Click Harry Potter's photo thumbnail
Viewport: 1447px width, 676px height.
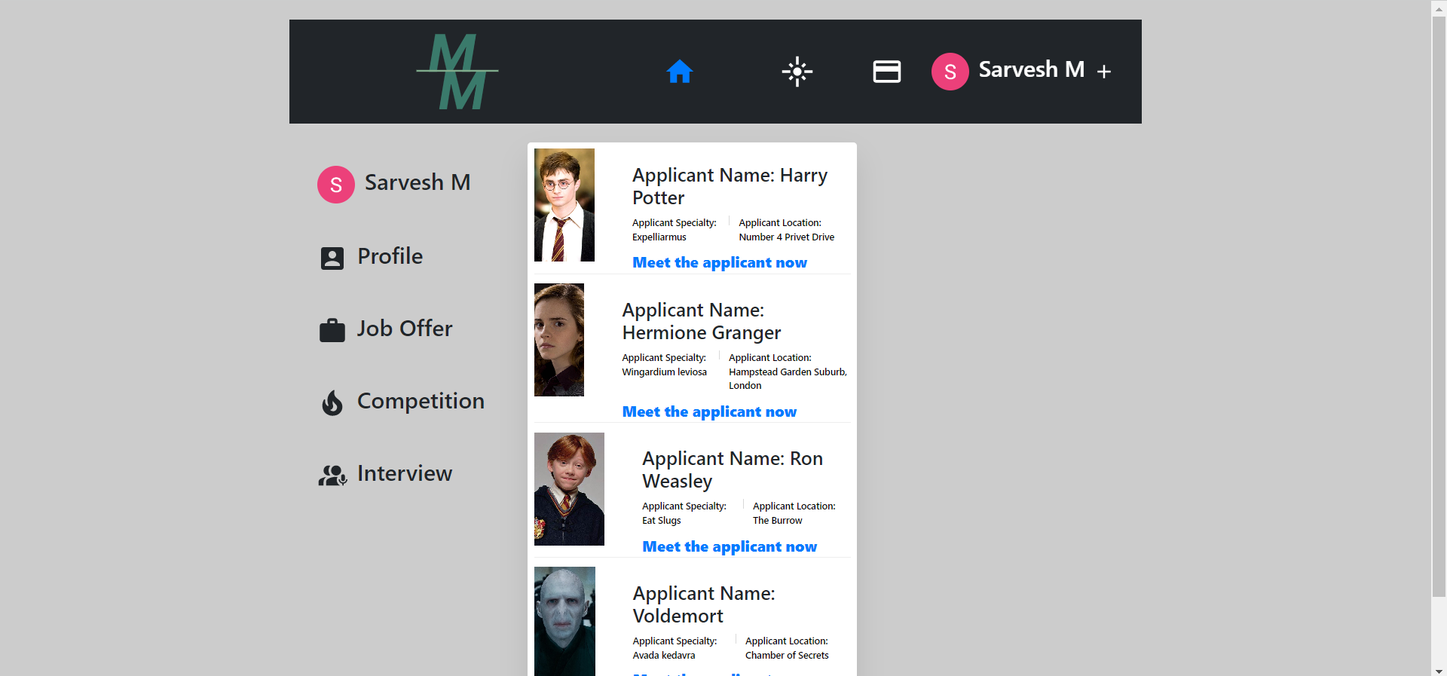[x=564, y=205]
